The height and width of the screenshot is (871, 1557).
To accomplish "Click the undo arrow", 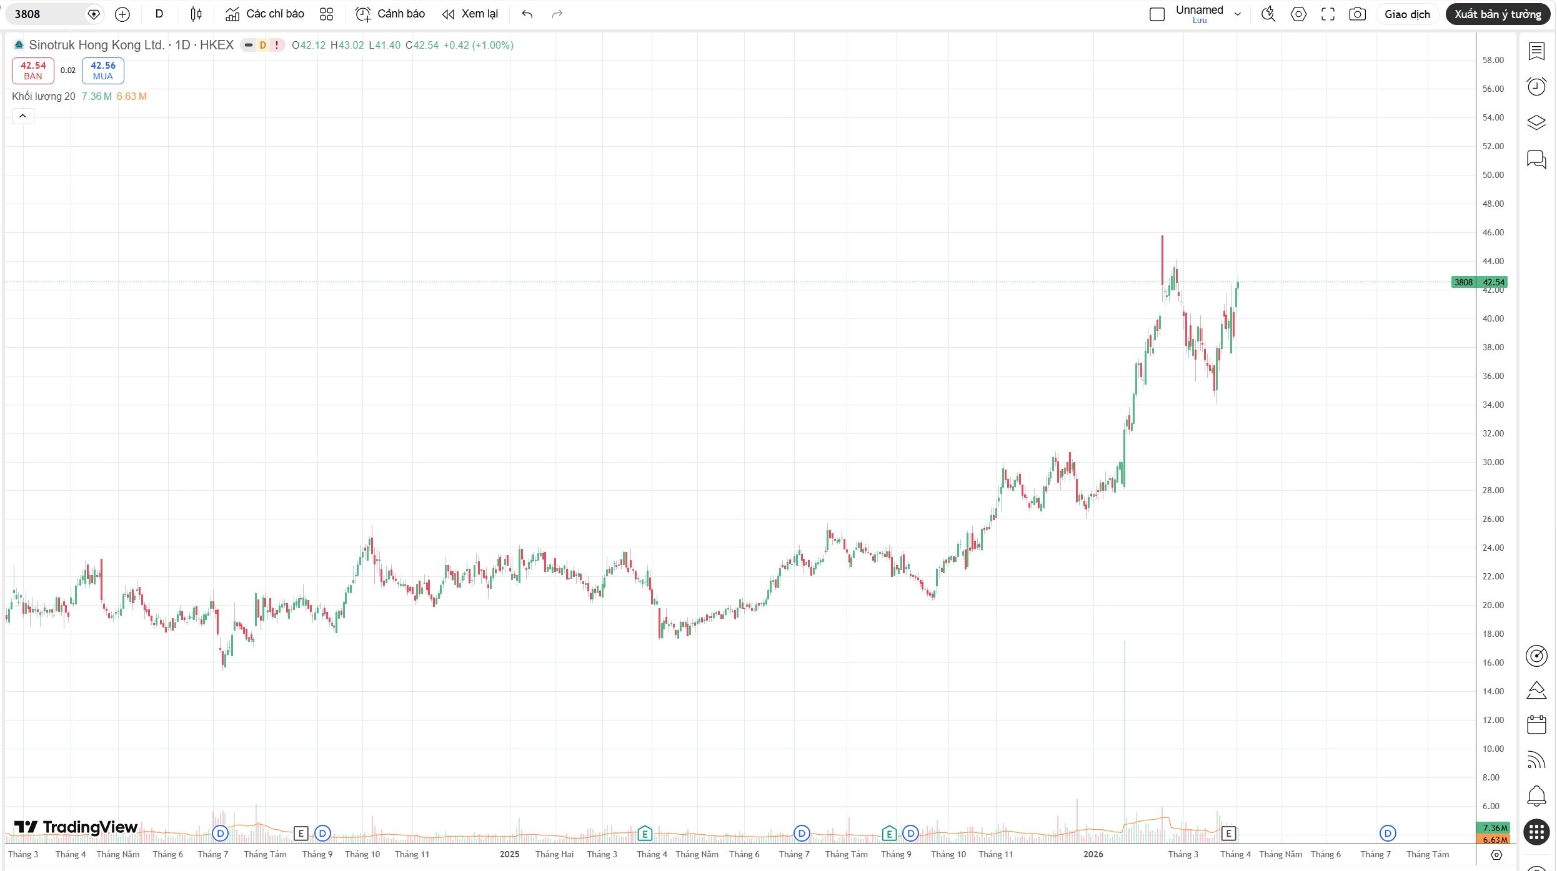I will pos(527,14).
